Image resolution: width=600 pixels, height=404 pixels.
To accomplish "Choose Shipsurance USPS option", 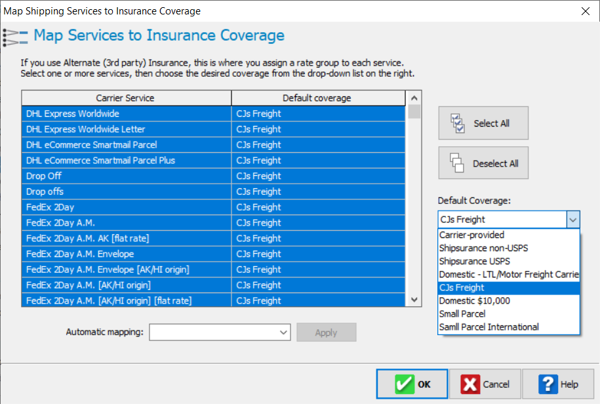I will tap(509, 261).
